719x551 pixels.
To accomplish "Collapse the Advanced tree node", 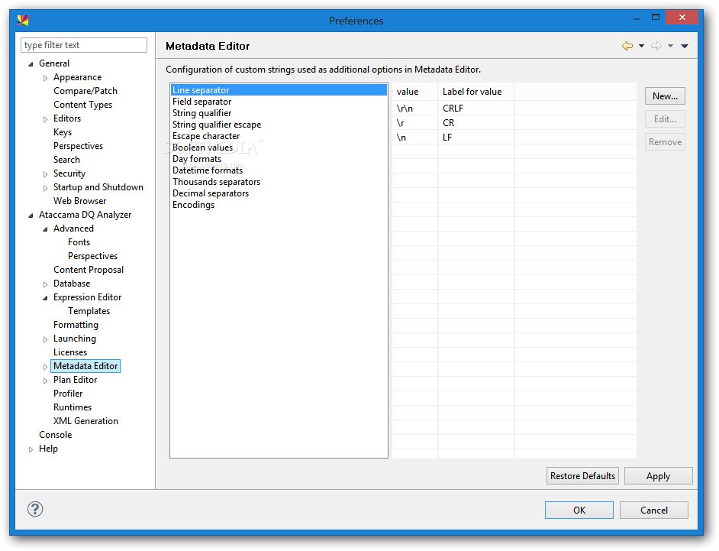I will point(45,229).
